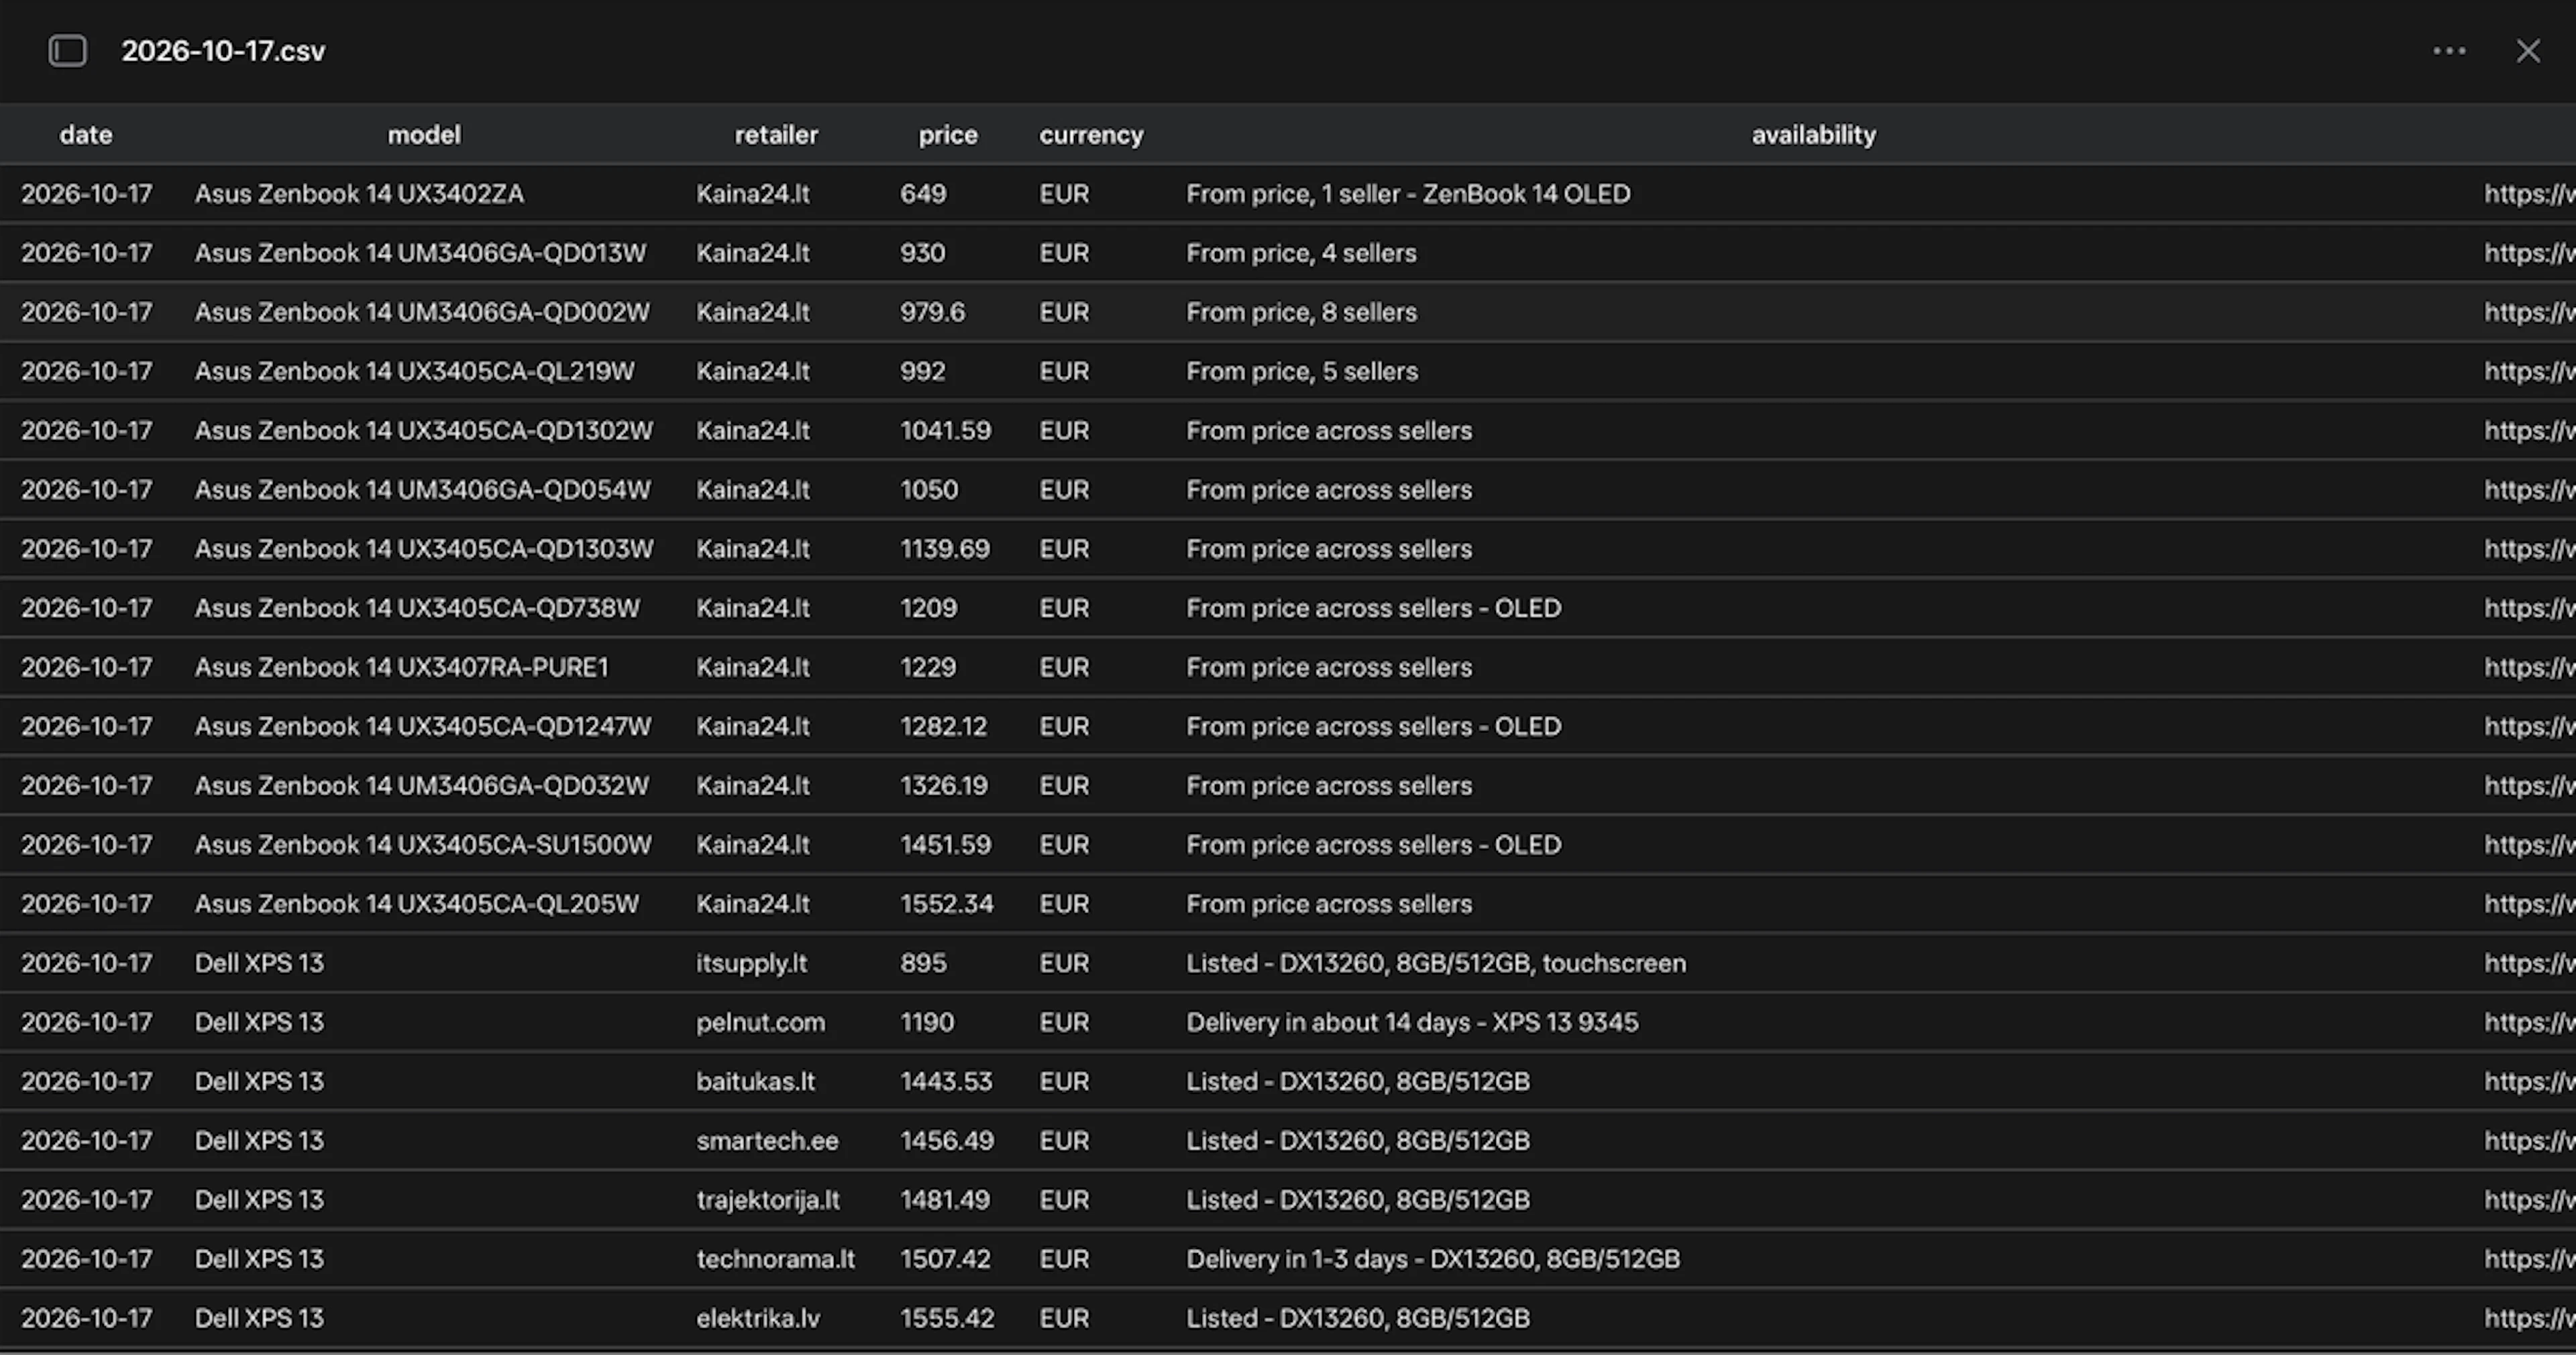This screenshot has width=2576, height=1355.
Task: Select cell Asus Zenbook 14 UX3405CA-QD1302W
Action: point(424,430)
